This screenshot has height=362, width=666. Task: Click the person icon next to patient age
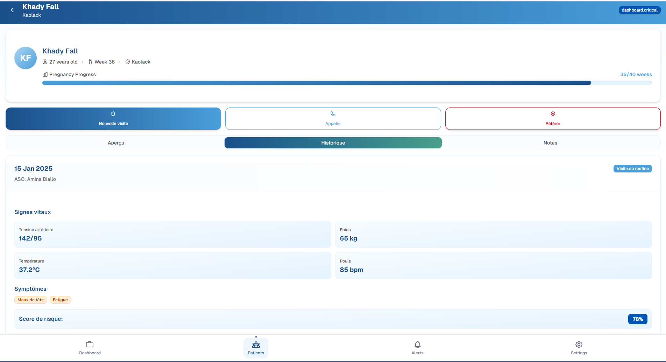click(45, 62)
